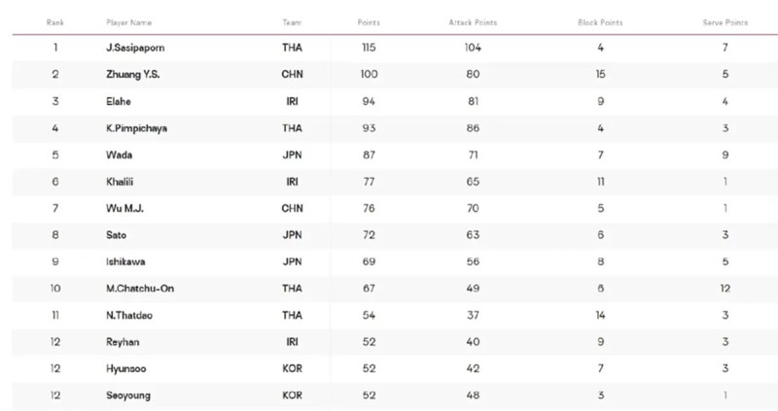778x411 pixels.
Task: Click team KOR beside Hyunsoo
Action: (x=293, y=368)
